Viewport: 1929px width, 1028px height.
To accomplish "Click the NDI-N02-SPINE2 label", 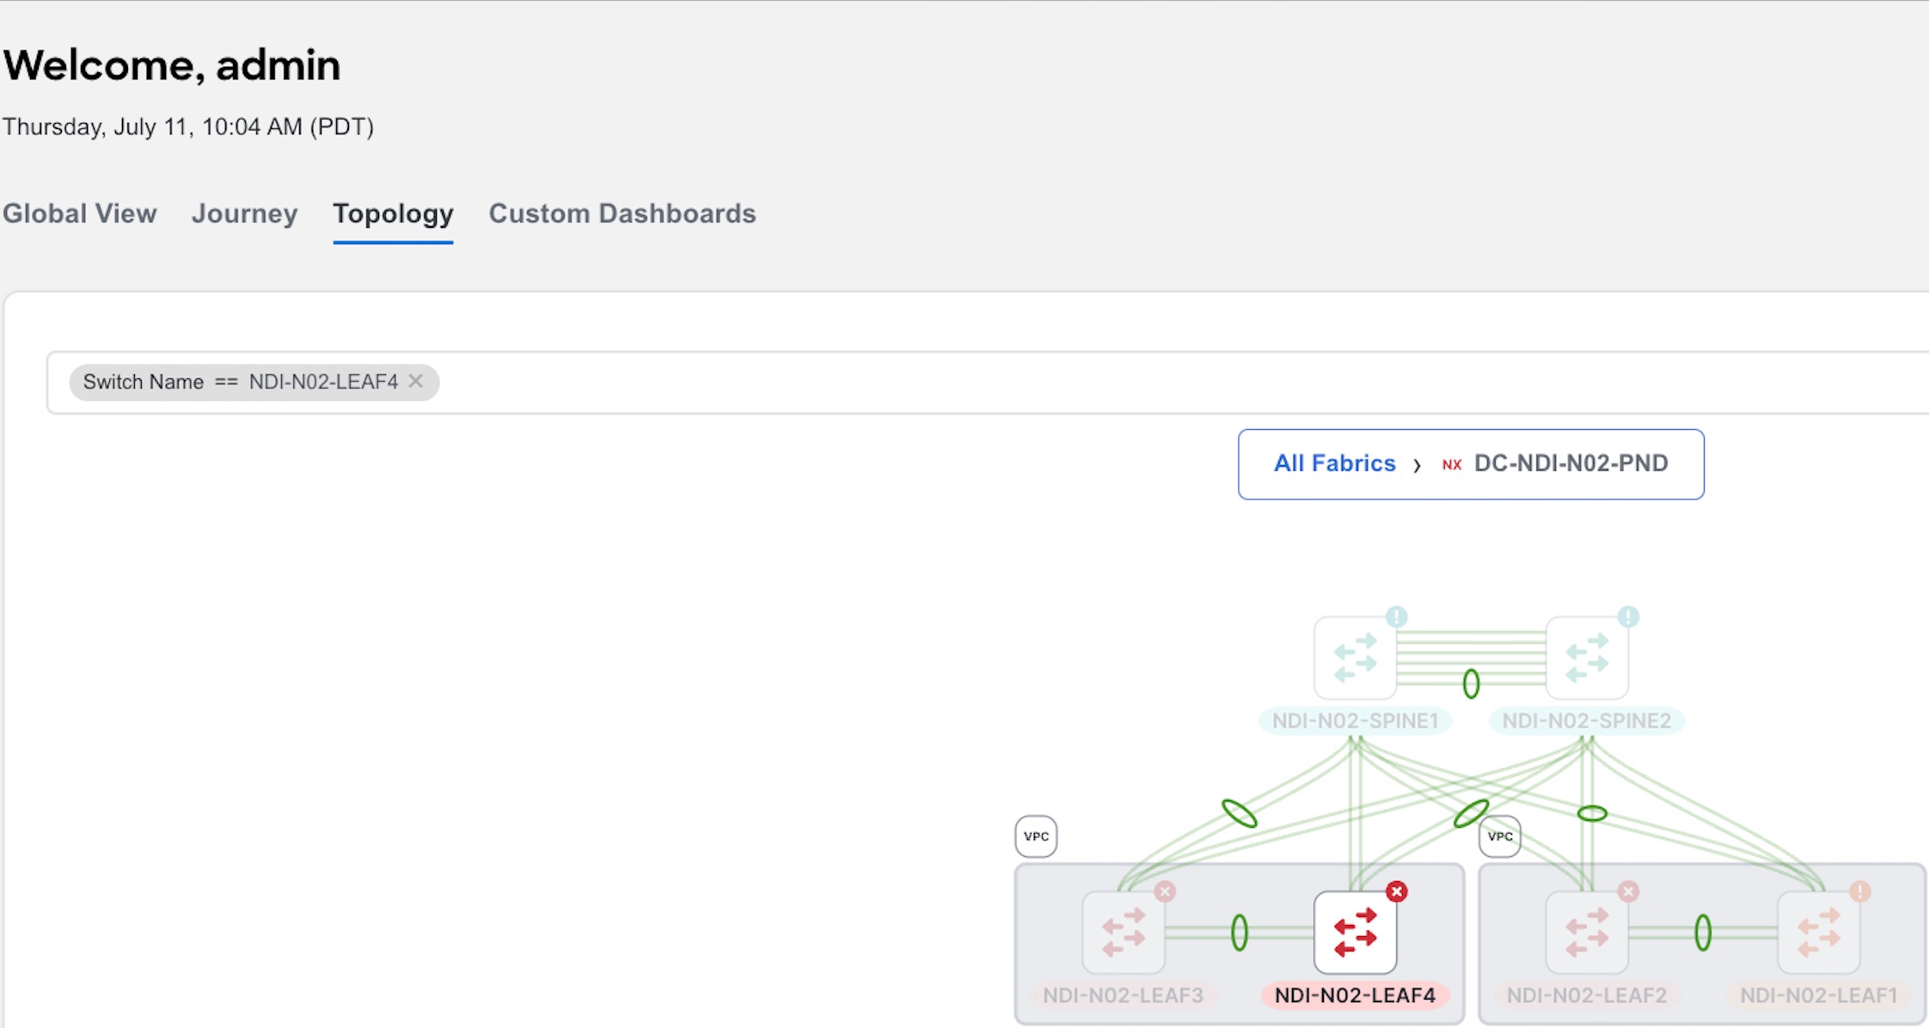I will tap(1587, 720).
